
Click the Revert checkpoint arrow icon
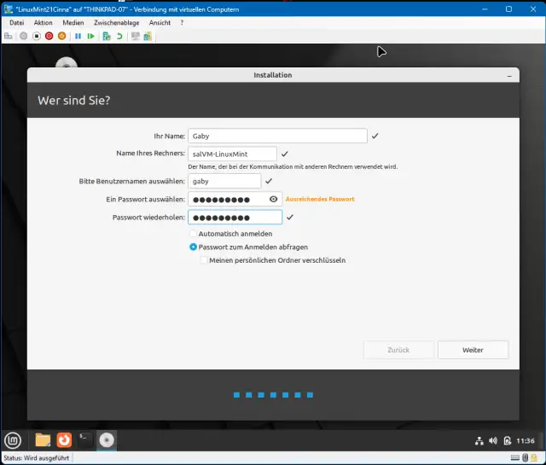119,36
